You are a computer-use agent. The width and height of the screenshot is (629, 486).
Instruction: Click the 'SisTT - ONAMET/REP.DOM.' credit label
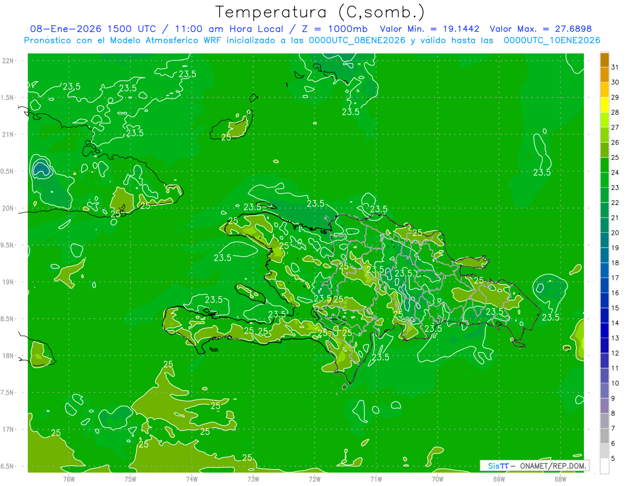[535, 466]
